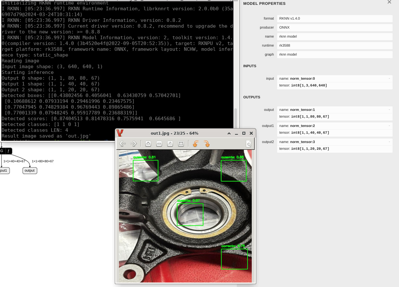Select the 'output' graph node
This screenshot has height=287, width=399.
tap(30, 171)
